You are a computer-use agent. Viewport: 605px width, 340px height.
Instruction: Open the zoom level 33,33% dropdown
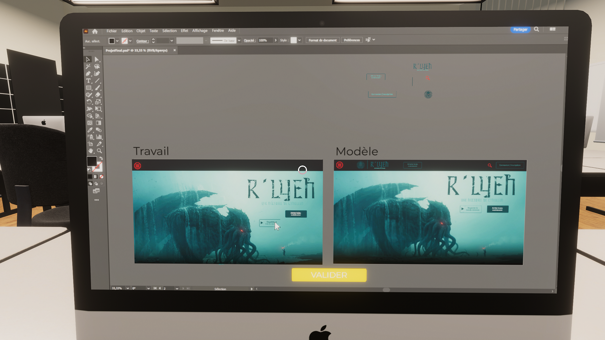point(128,288)
